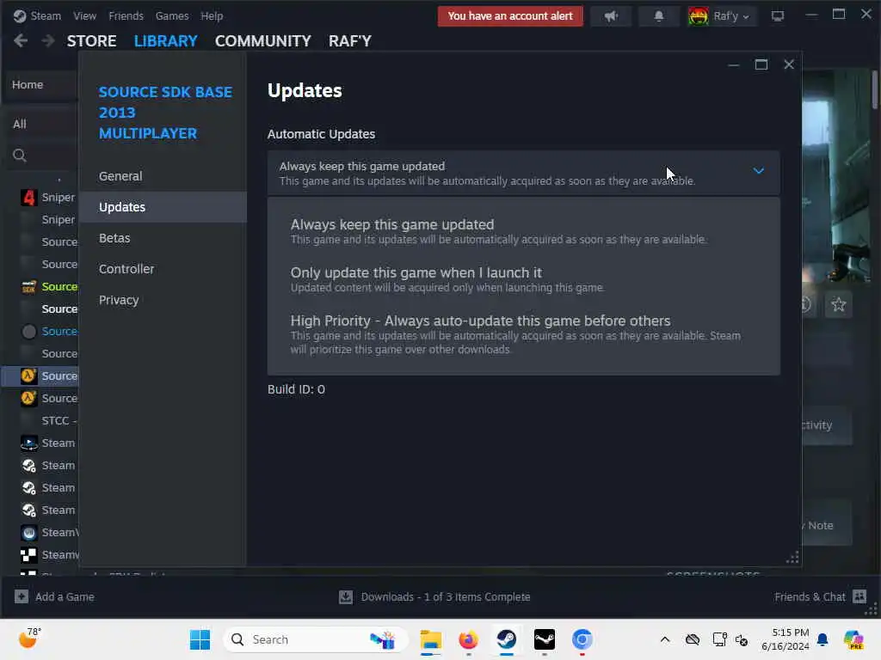Click the Add a Game plus icon
Viewport: 881px width, 660px height.
[22, 596]
